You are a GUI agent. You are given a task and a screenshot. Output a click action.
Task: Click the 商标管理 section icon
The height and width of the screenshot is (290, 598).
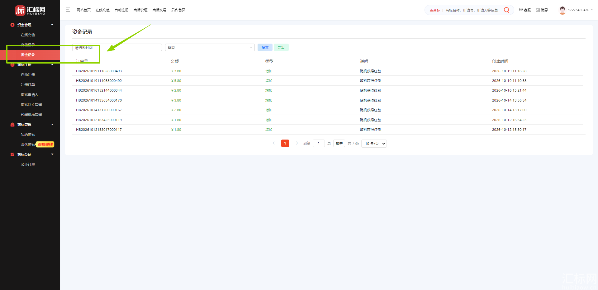click(12, 125)
